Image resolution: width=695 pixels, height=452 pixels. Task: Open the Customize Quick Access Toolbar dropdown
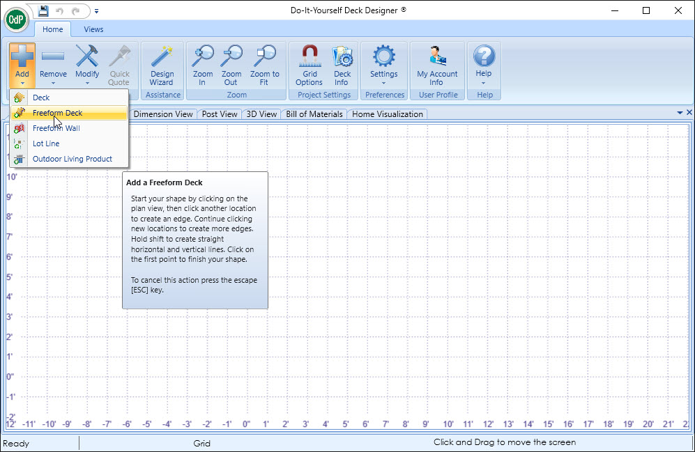tap(96, 11)
